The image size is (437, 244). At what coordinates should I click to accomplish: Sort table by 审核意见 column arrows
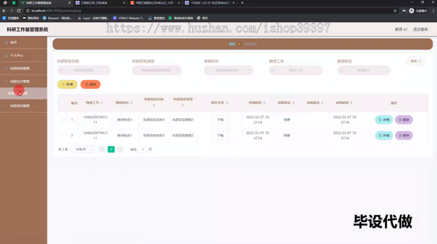[322, 103]
